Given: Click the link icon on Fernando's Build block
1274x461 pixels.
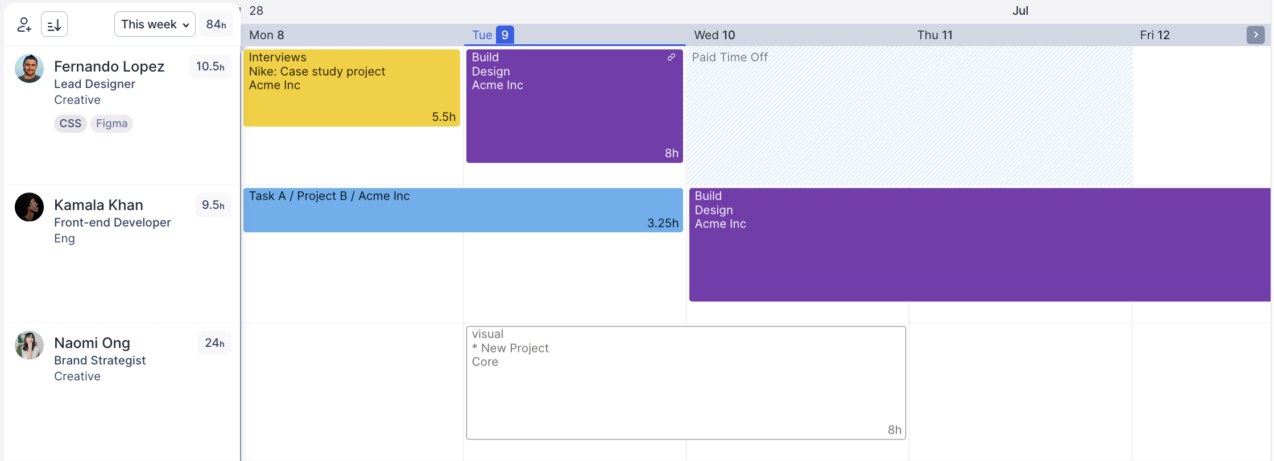Looking at the screenshot, I should [671, 57].
